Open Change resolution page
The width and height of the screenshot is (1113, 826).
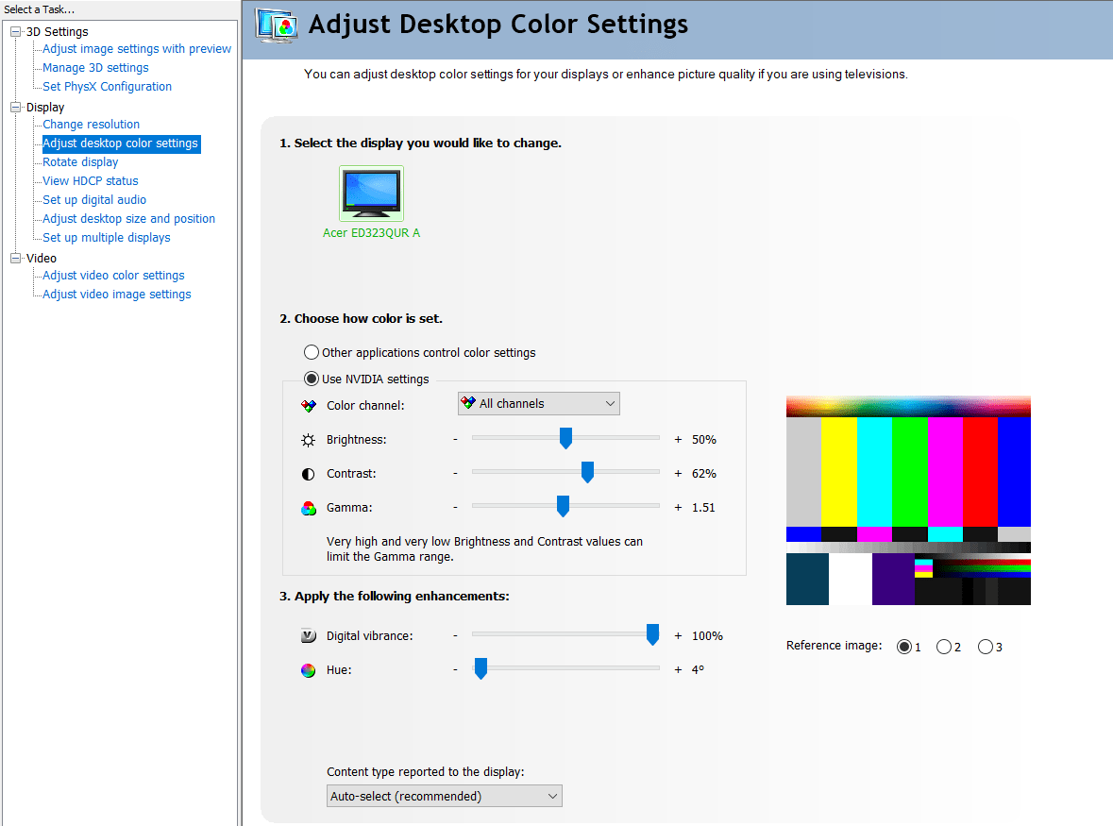click(x=91, y=125)
